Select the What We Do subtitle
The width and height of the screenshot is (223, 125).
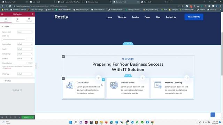pos(128,59)
